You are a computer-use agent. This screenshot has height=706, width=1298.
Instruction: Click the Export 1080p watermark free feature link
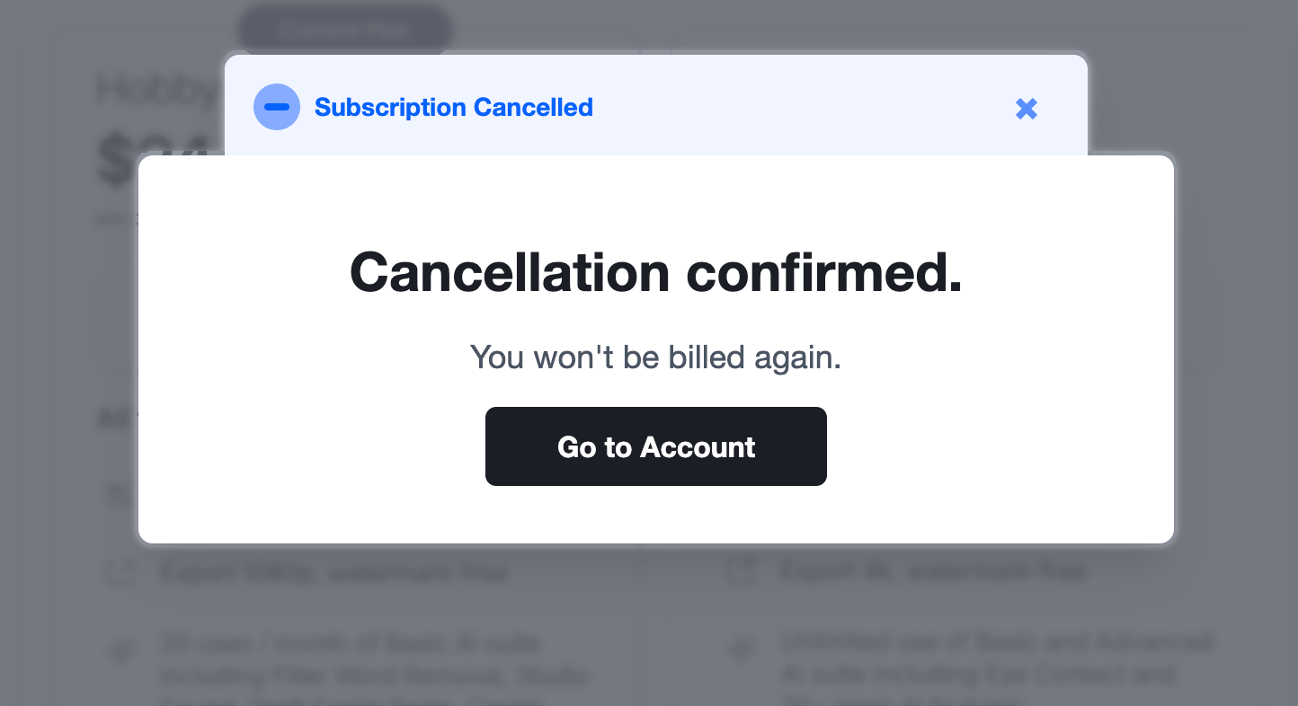[333, 572]
